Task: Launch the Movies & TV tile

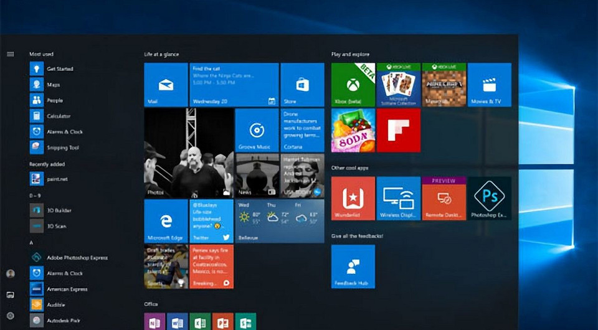Action: click(490, 85)
